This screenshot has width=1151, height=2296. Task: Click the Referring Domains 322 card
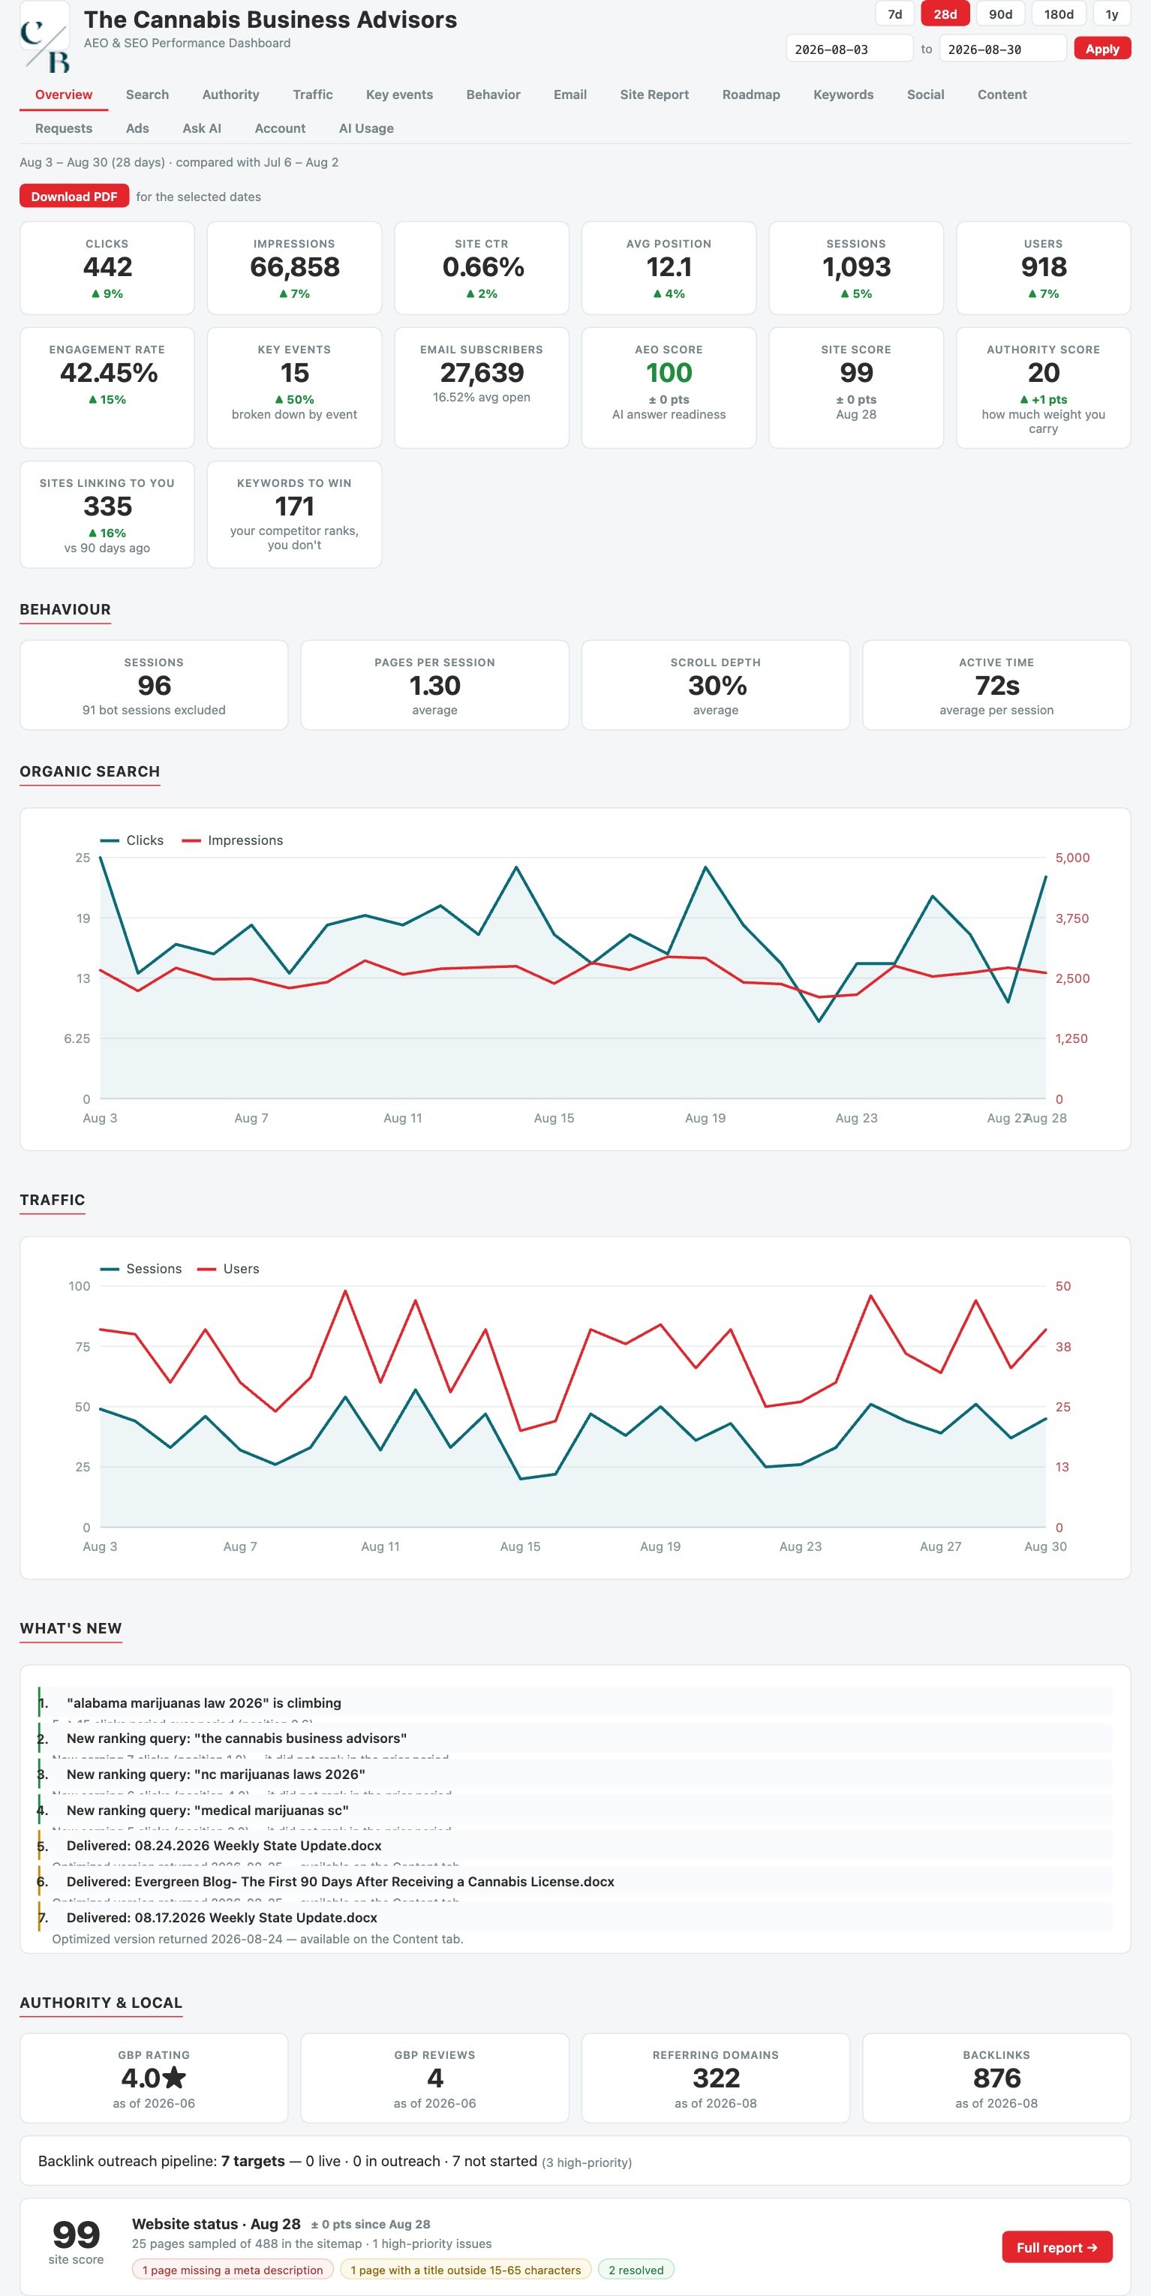pos(715,2078)
